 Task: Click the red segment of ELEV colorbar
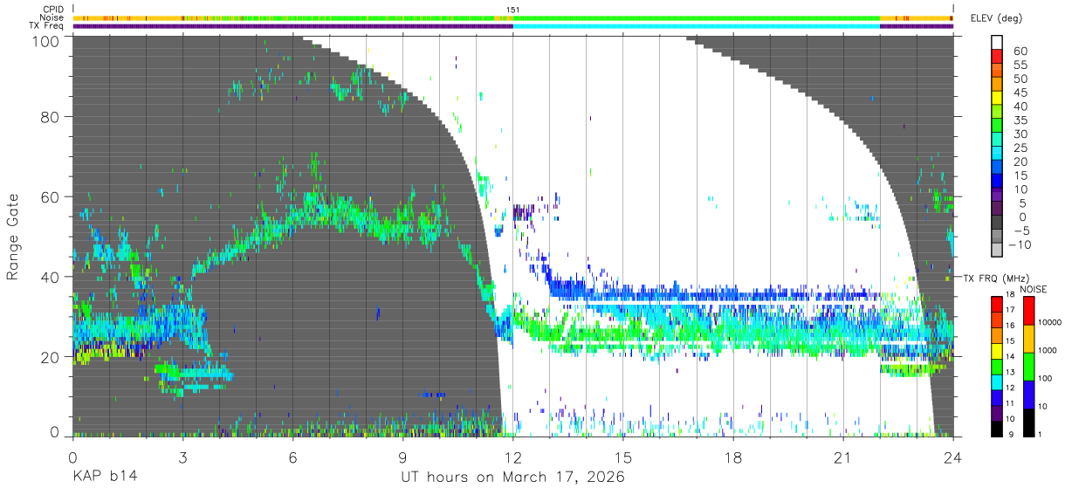(x=998, y=57)
